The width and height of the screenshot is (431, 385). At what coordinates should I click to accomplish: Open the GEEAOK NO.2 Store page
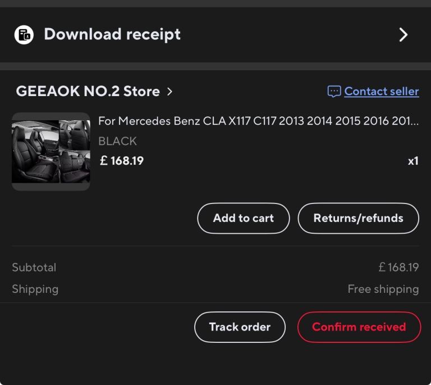(x=88, y=91)
